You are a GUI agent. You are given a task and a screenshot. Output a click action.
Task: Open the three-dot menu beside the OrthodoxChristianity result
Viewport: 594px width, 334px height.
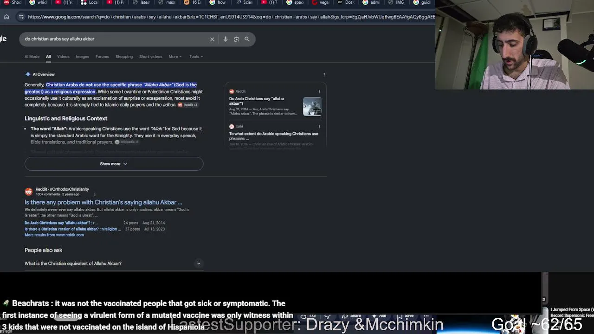pyautogui.click(x=95, y=194)
